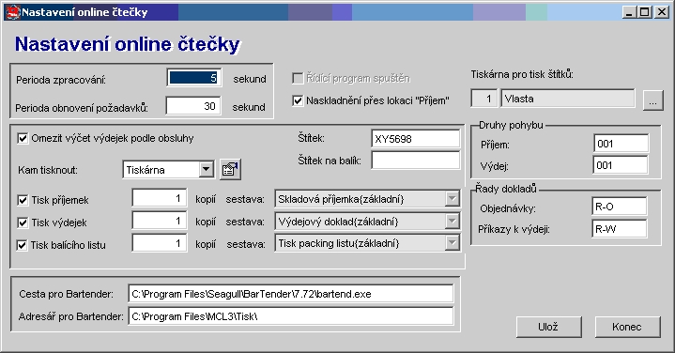Open print setup icon beside Tiskárna dropdown

tap(230, 170)
